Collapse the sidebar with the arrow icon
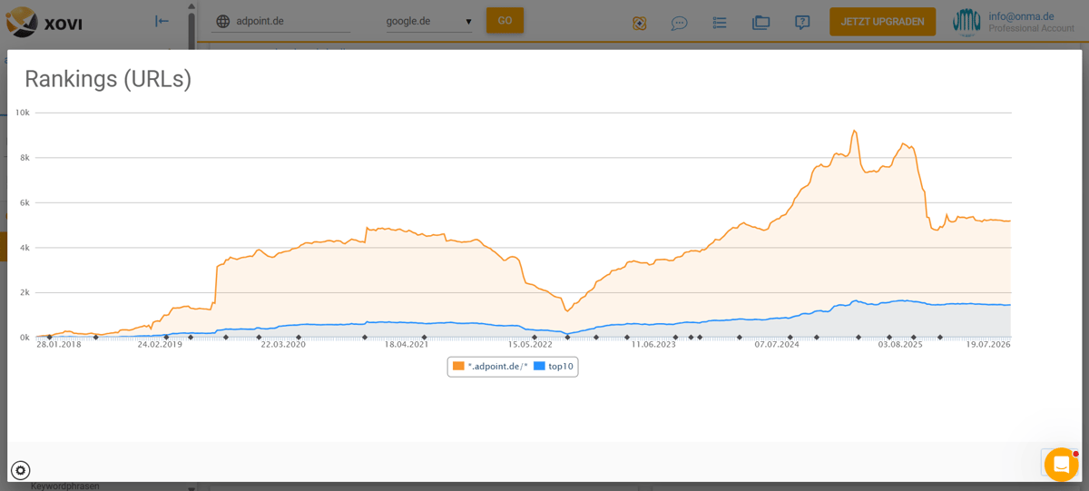 pos(162,21)
